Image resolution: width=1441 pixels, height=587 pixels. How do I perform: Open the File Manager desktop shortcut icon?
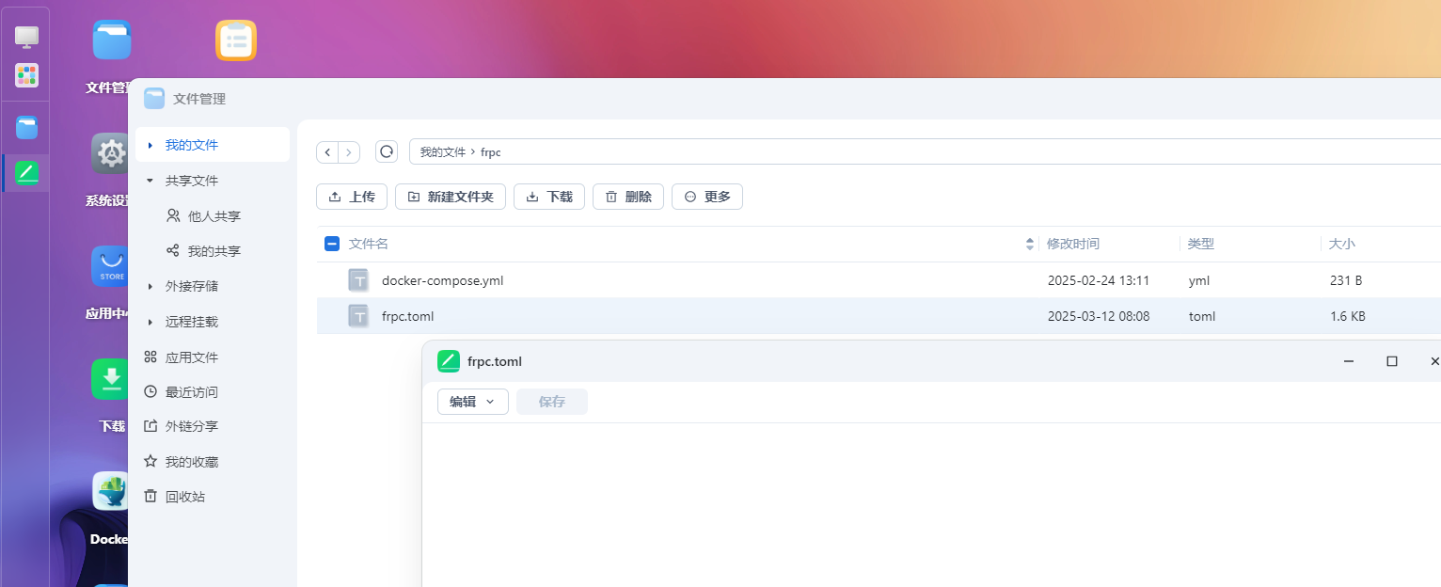click(112, 40)
